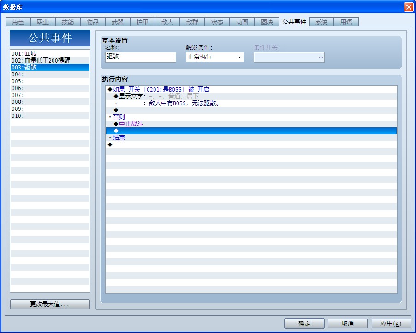
Task: Open the 技能 tab
Action: click(x=68, y=22)
